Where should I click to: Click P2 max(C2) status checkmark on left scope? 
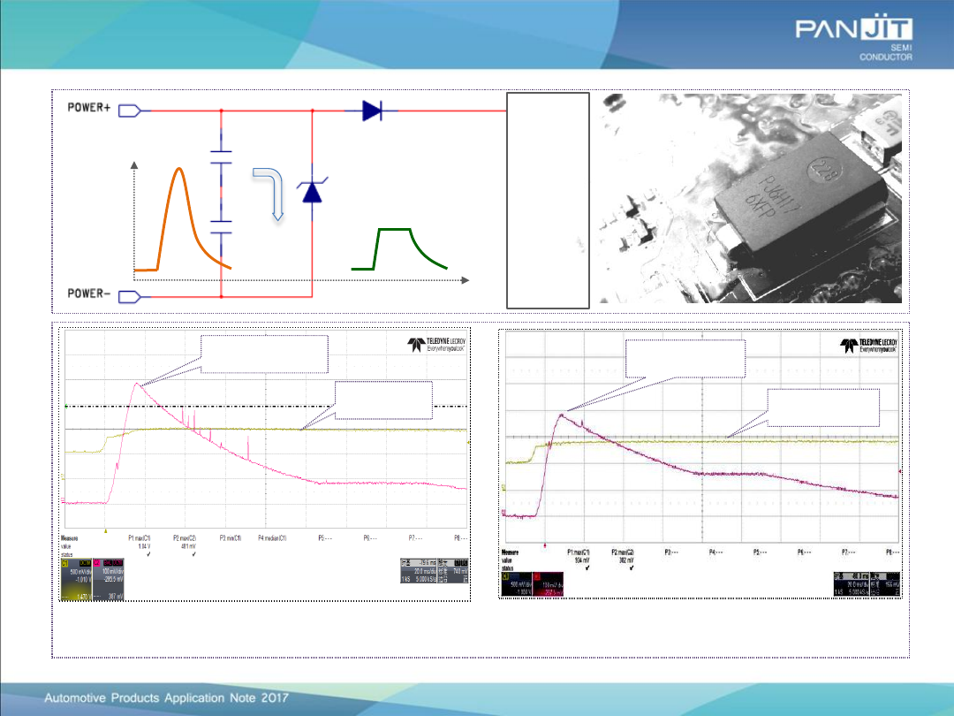(194, 554)
